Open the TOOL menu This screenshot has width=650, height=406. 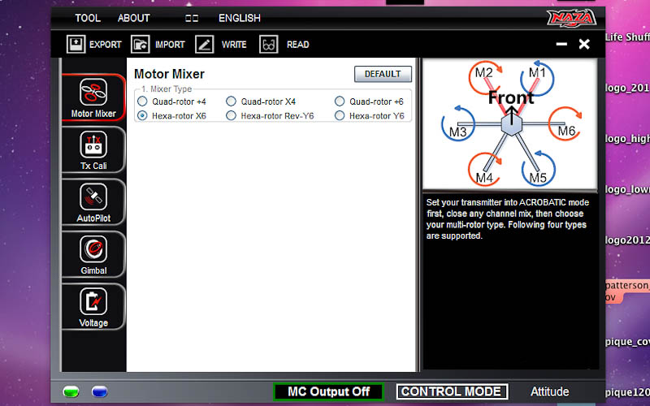[88, 18]
